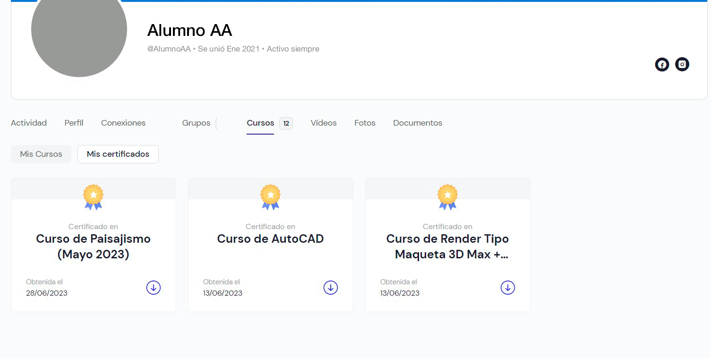Open the Perfil tab

click(74, 123)
